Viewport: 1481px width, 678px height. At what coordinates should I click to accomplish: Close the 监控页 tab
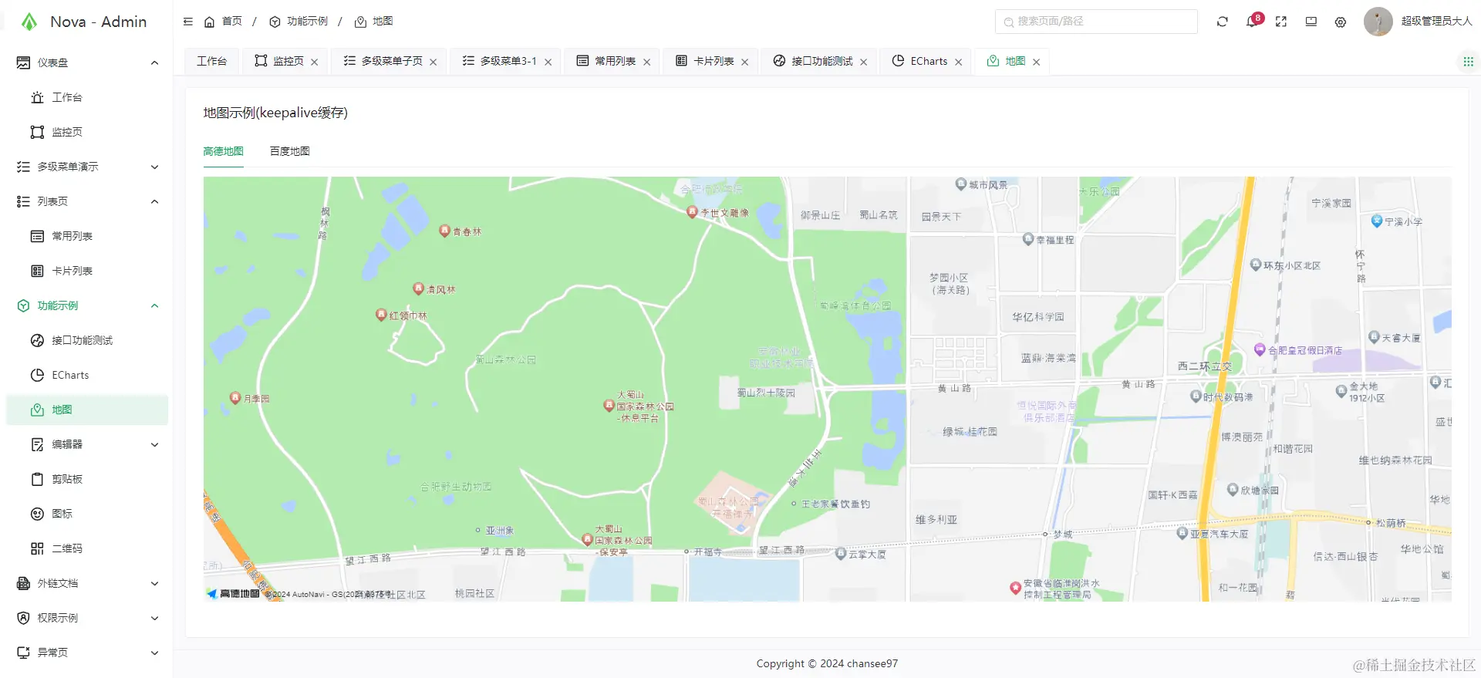(315, 62)
